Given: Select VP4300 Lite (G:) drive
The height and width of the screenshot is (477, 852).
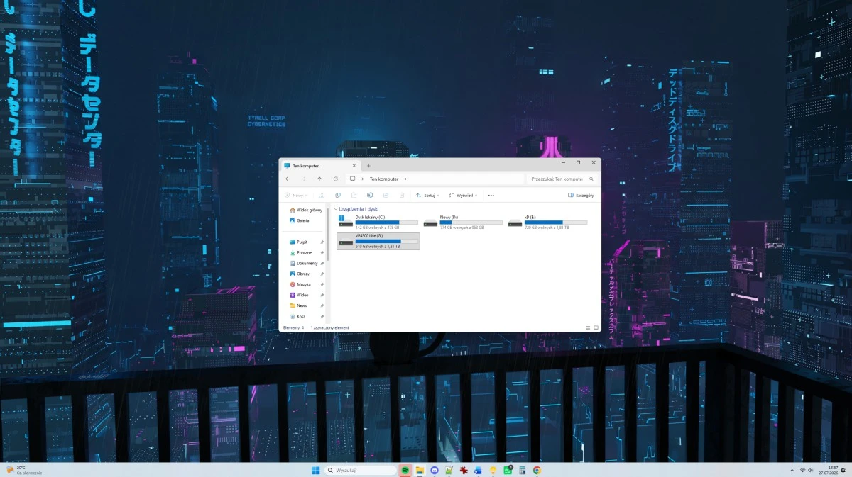Looking at the screenshot, I should pyautogui.click(x=378, y=241).
